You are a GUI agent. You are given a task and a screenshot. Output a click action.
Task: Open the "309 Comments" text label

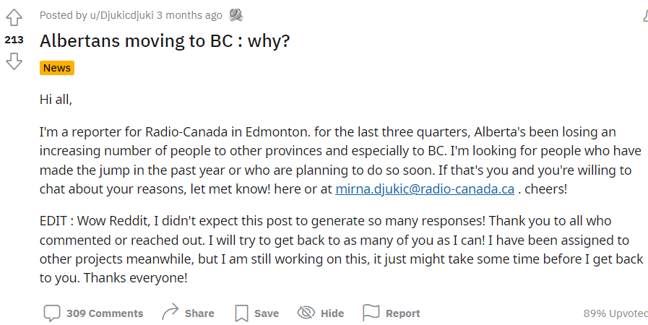[x=105, y=313]
